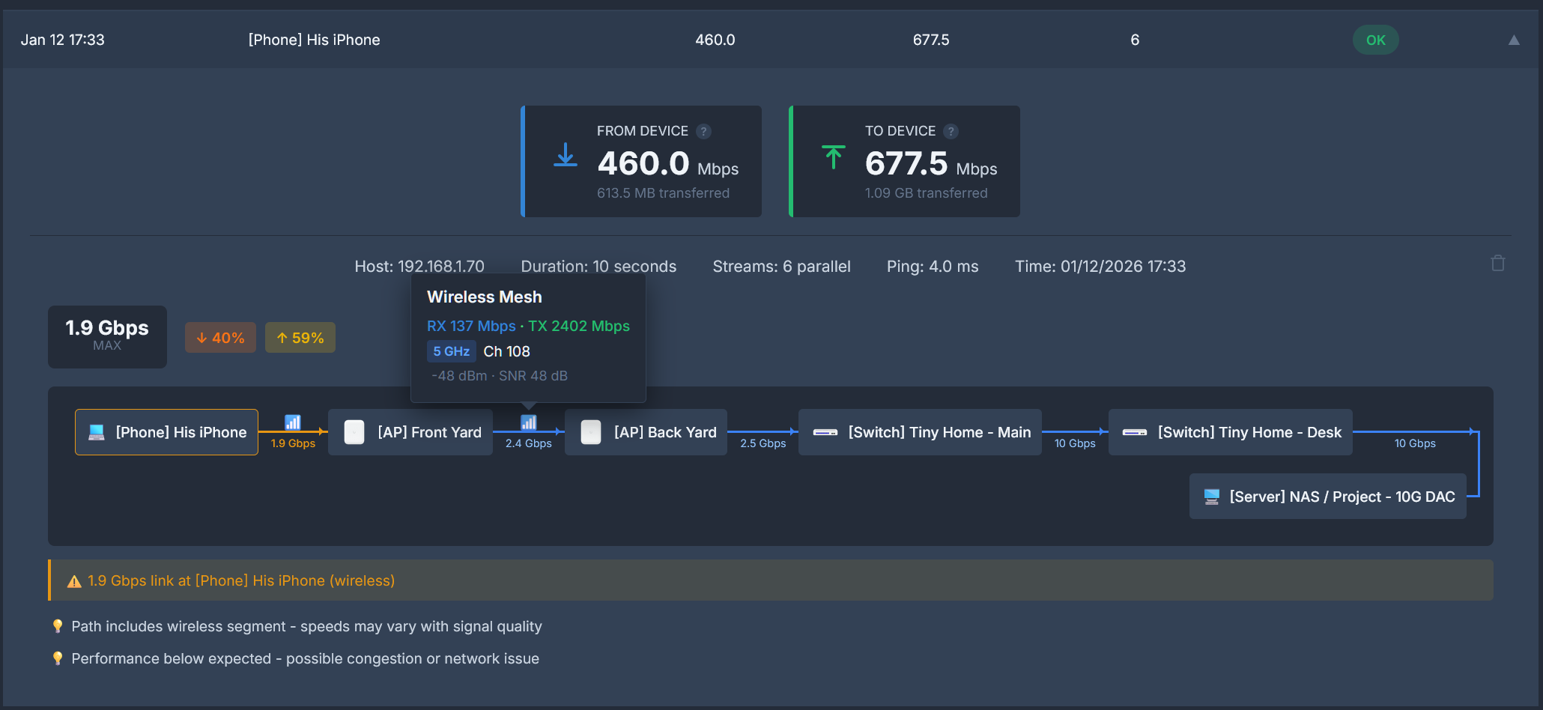Screen dimensions: 1543x710
Task: Select the [AP] Back Yard node
Action: (x=646, y=432)
